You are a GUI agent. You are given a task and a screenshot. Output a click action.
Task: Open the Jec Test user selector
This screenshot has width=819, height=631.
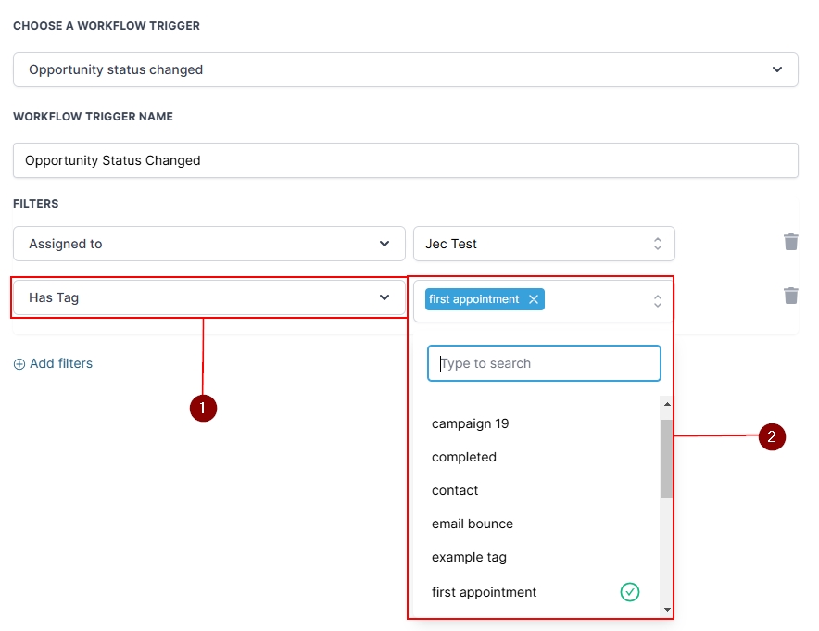[543, 244]
